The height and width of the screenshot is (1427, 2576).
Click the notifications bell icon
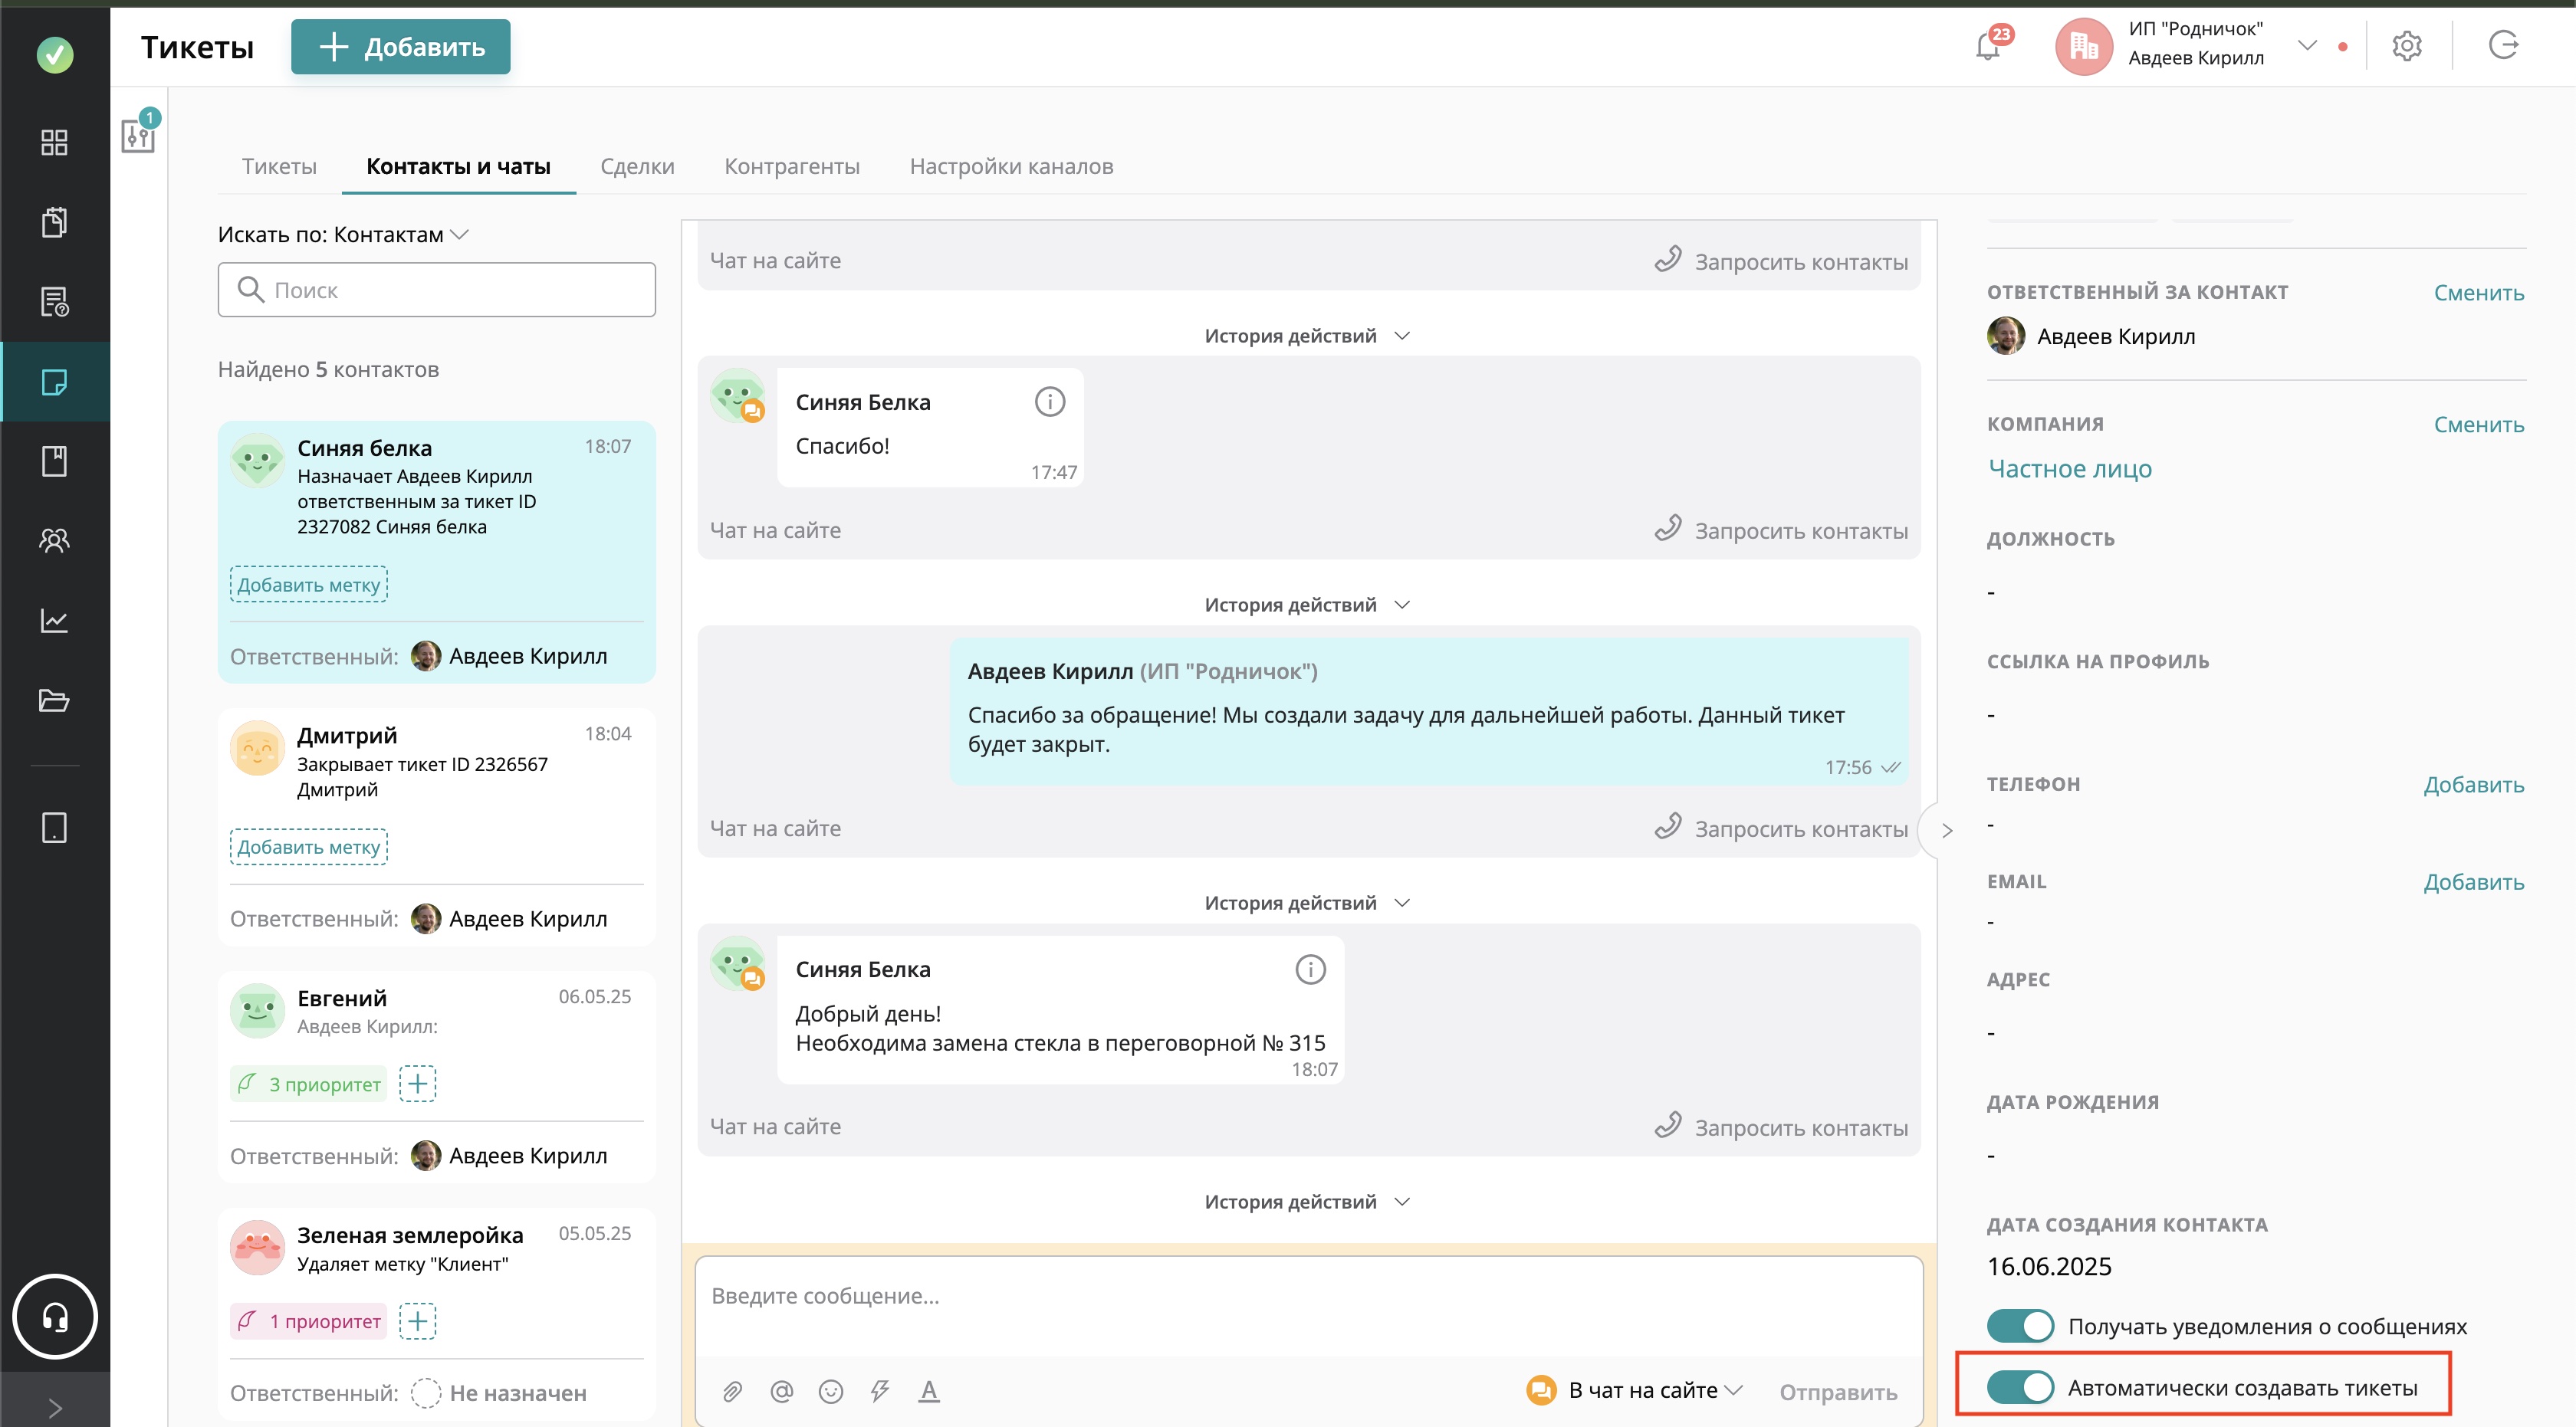1988,46
